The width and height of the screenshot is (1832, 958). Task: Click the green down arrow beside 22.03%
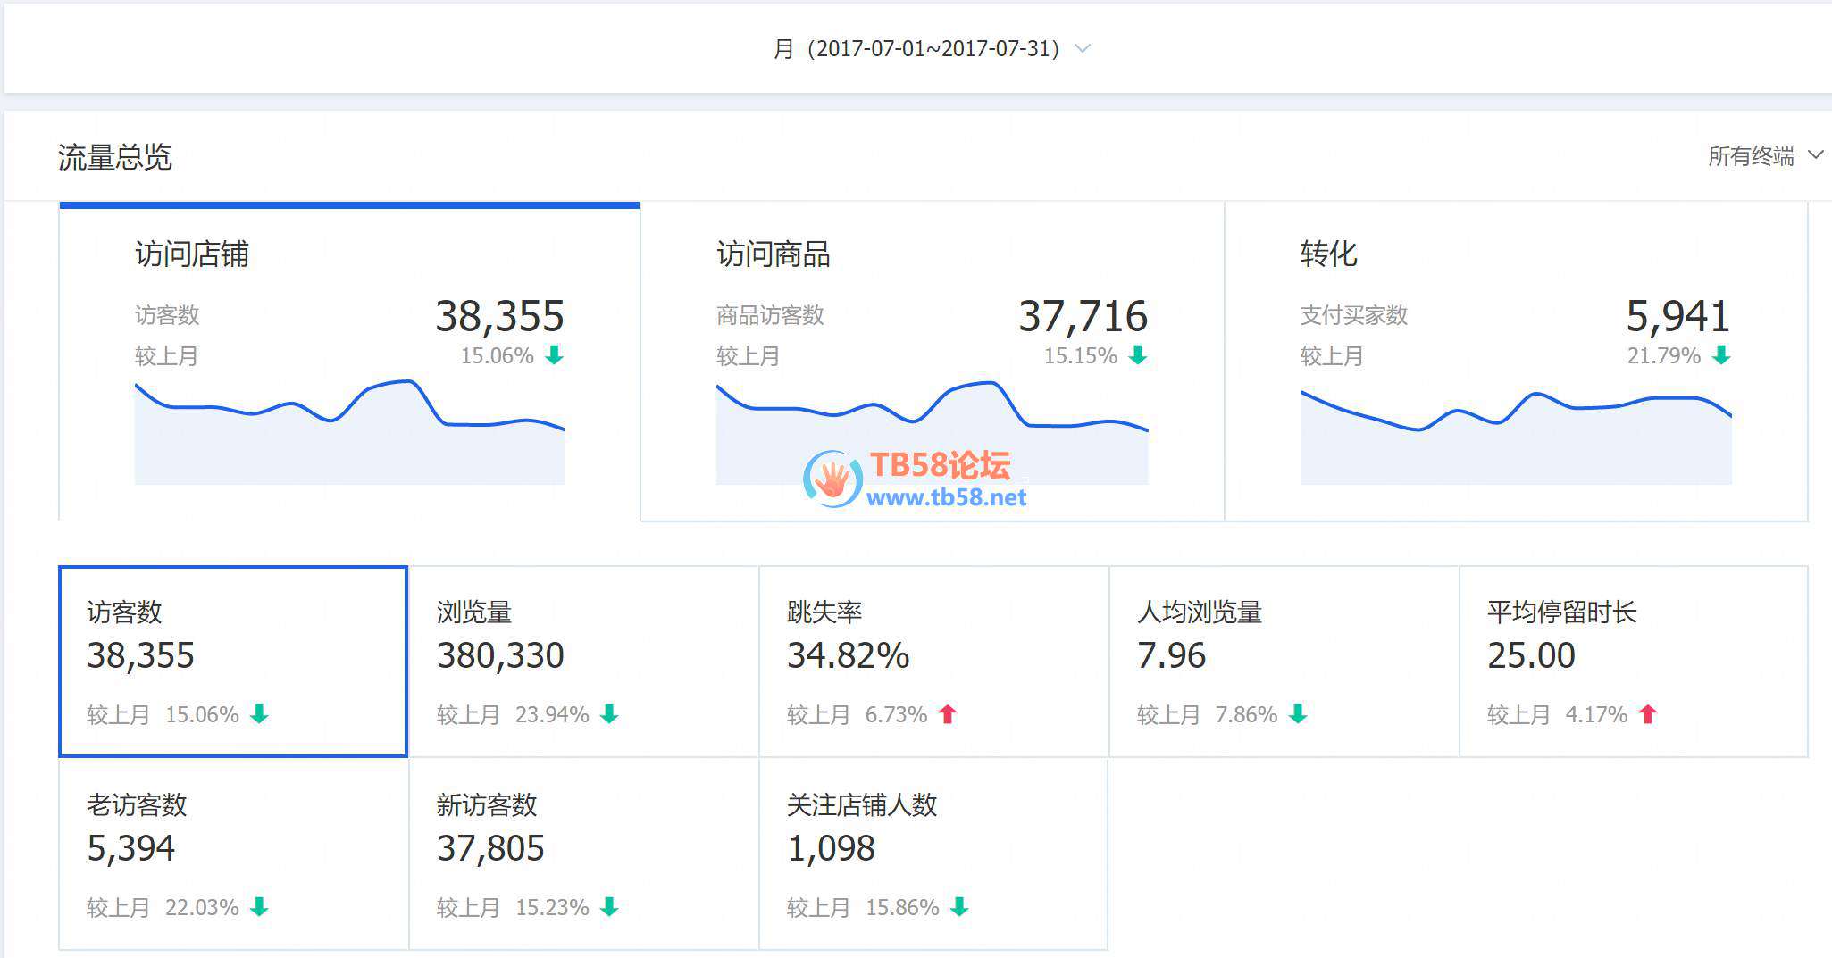click(x=259, y=907)
